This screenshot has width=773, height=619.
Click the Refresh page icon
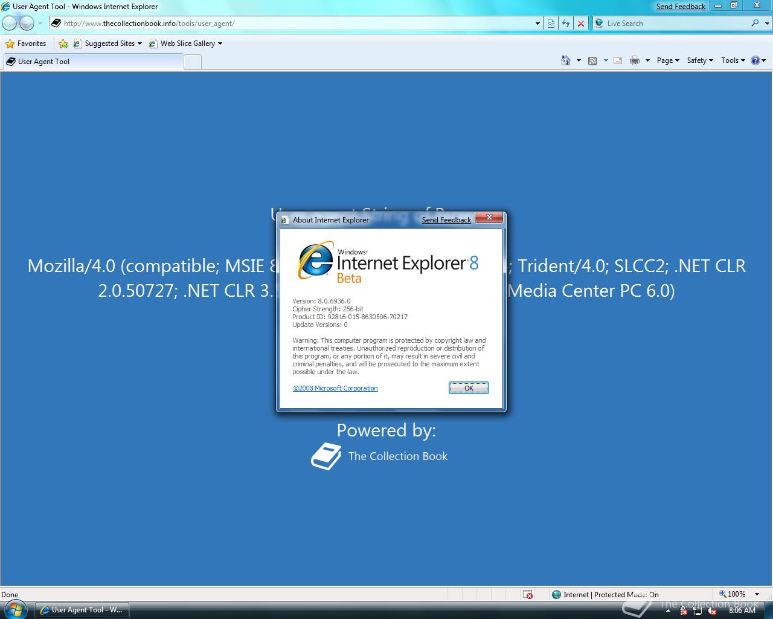pos(566,24)
